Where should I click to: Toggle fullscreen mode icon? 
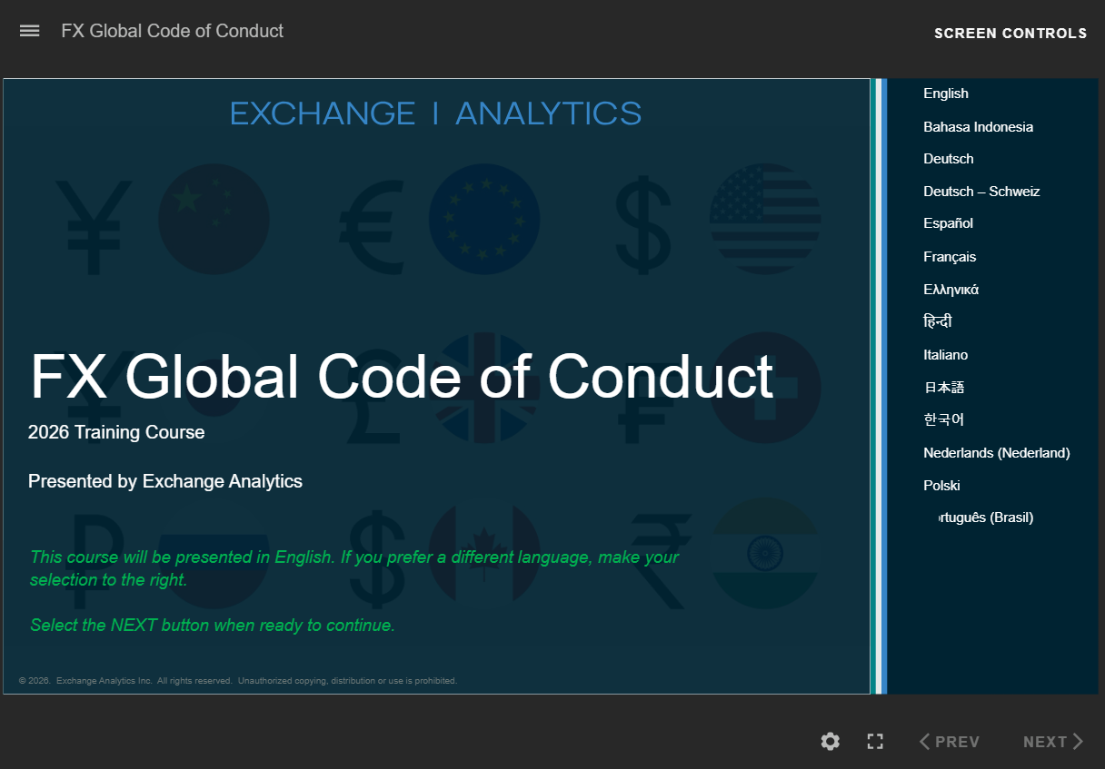pyautogui.click(x=875, y=742)
